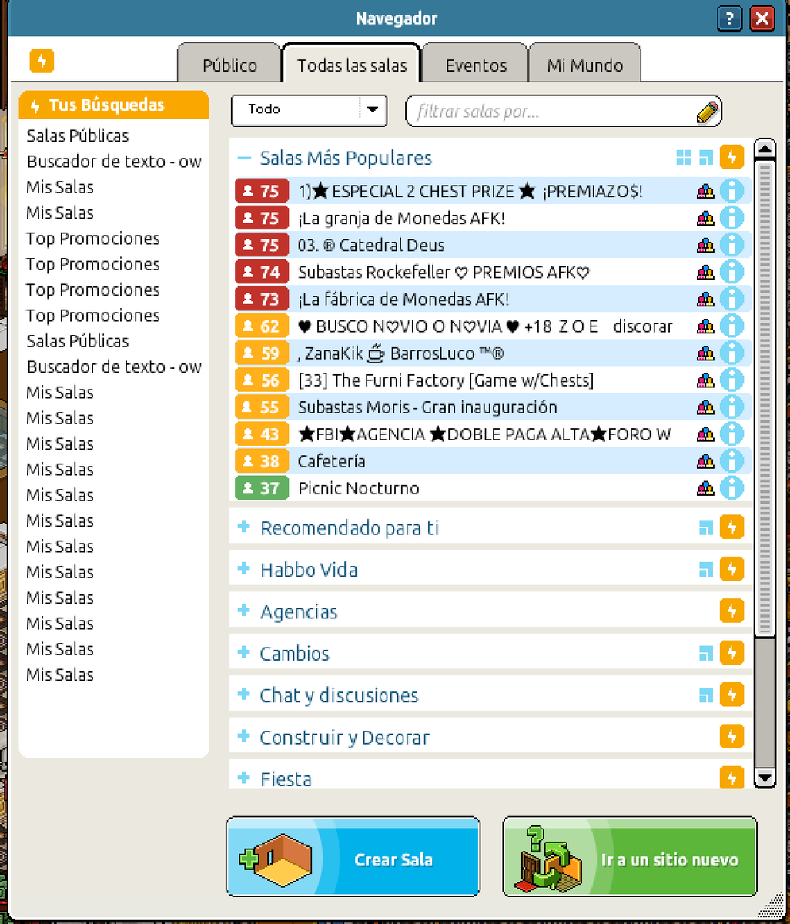This screenshot has height=924, width=790.
Task: Click group icon on FBI AGENCIA row
Action: (705, 434)
